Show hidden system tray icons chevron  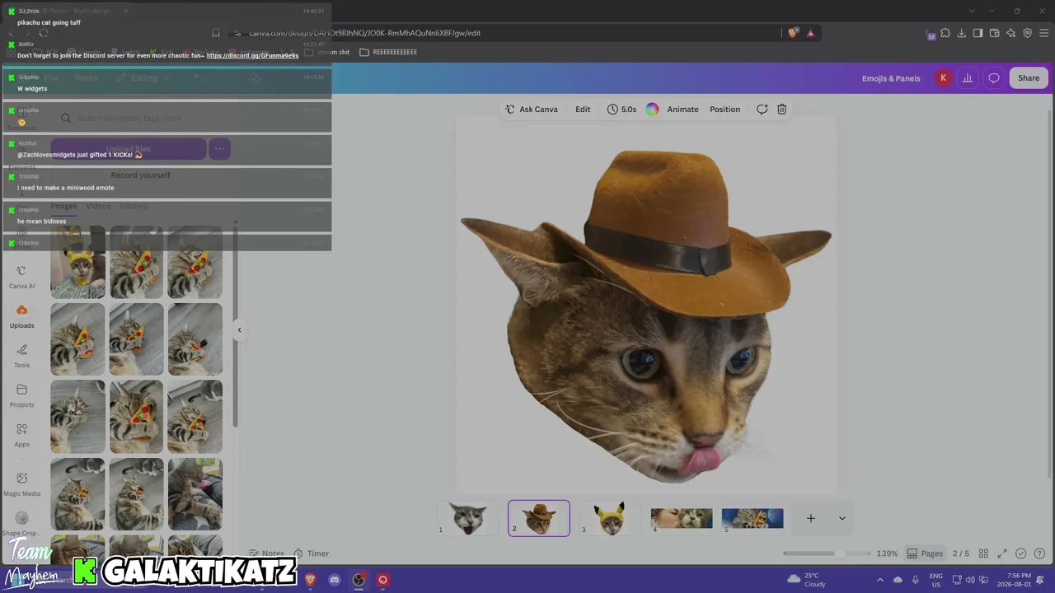pos(879,580)
